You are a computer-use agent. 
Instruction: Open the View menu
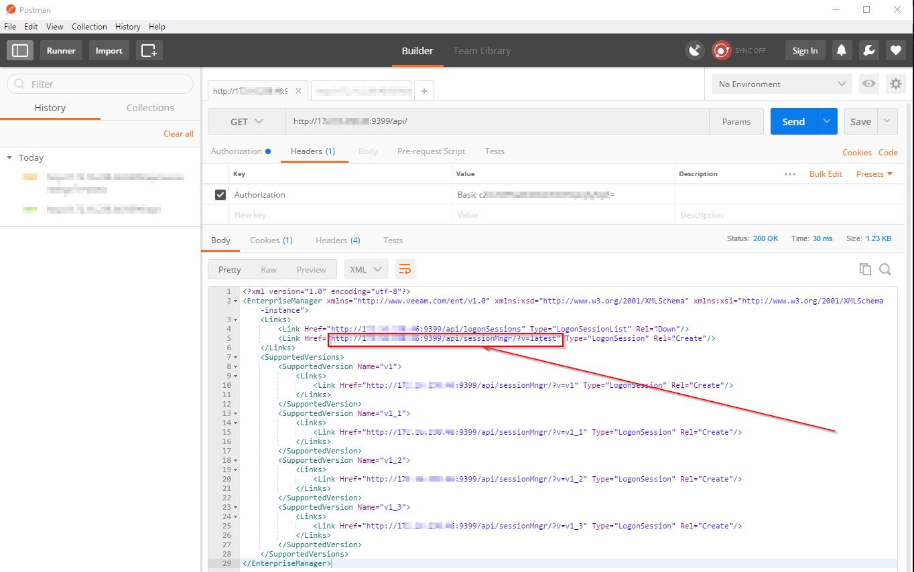[x=55, y=27]
